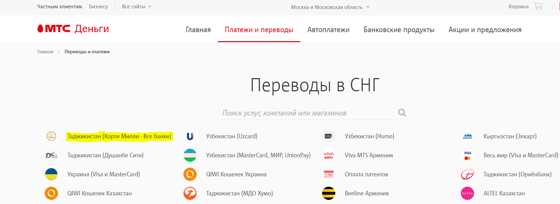Click the ALTEL Kazakhstan pink icon
The image size is (560, 204).
[467, 193]
